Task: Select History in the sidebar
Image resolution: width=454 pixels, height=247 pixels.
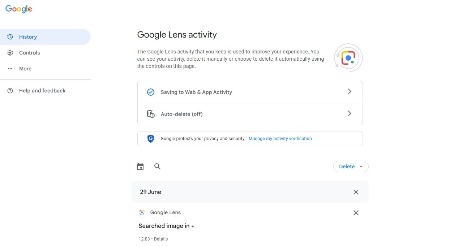Action: point(28,36)
